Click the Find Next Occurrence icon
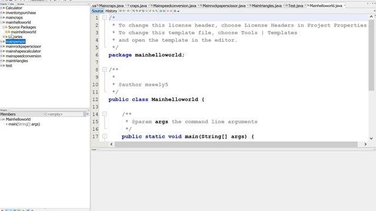The width and height of the screenshot is (376, 211). click(140, 11)
